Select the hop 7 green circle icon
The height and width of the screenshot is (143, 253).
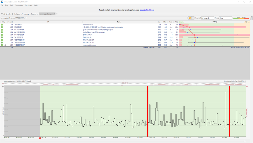(2, 40)
